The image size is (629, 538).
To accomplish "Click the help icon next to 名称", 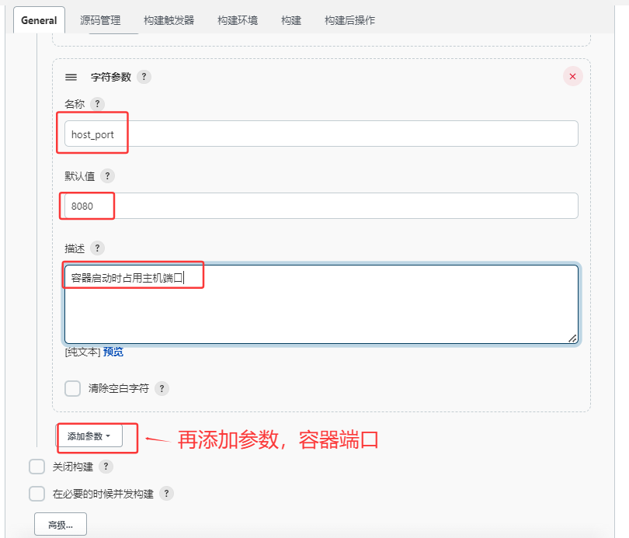I will [97, 103].
